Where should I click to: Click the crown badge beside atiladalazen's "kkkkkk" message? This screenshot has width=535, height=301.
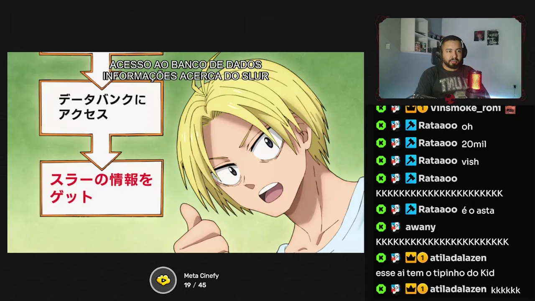411,289
